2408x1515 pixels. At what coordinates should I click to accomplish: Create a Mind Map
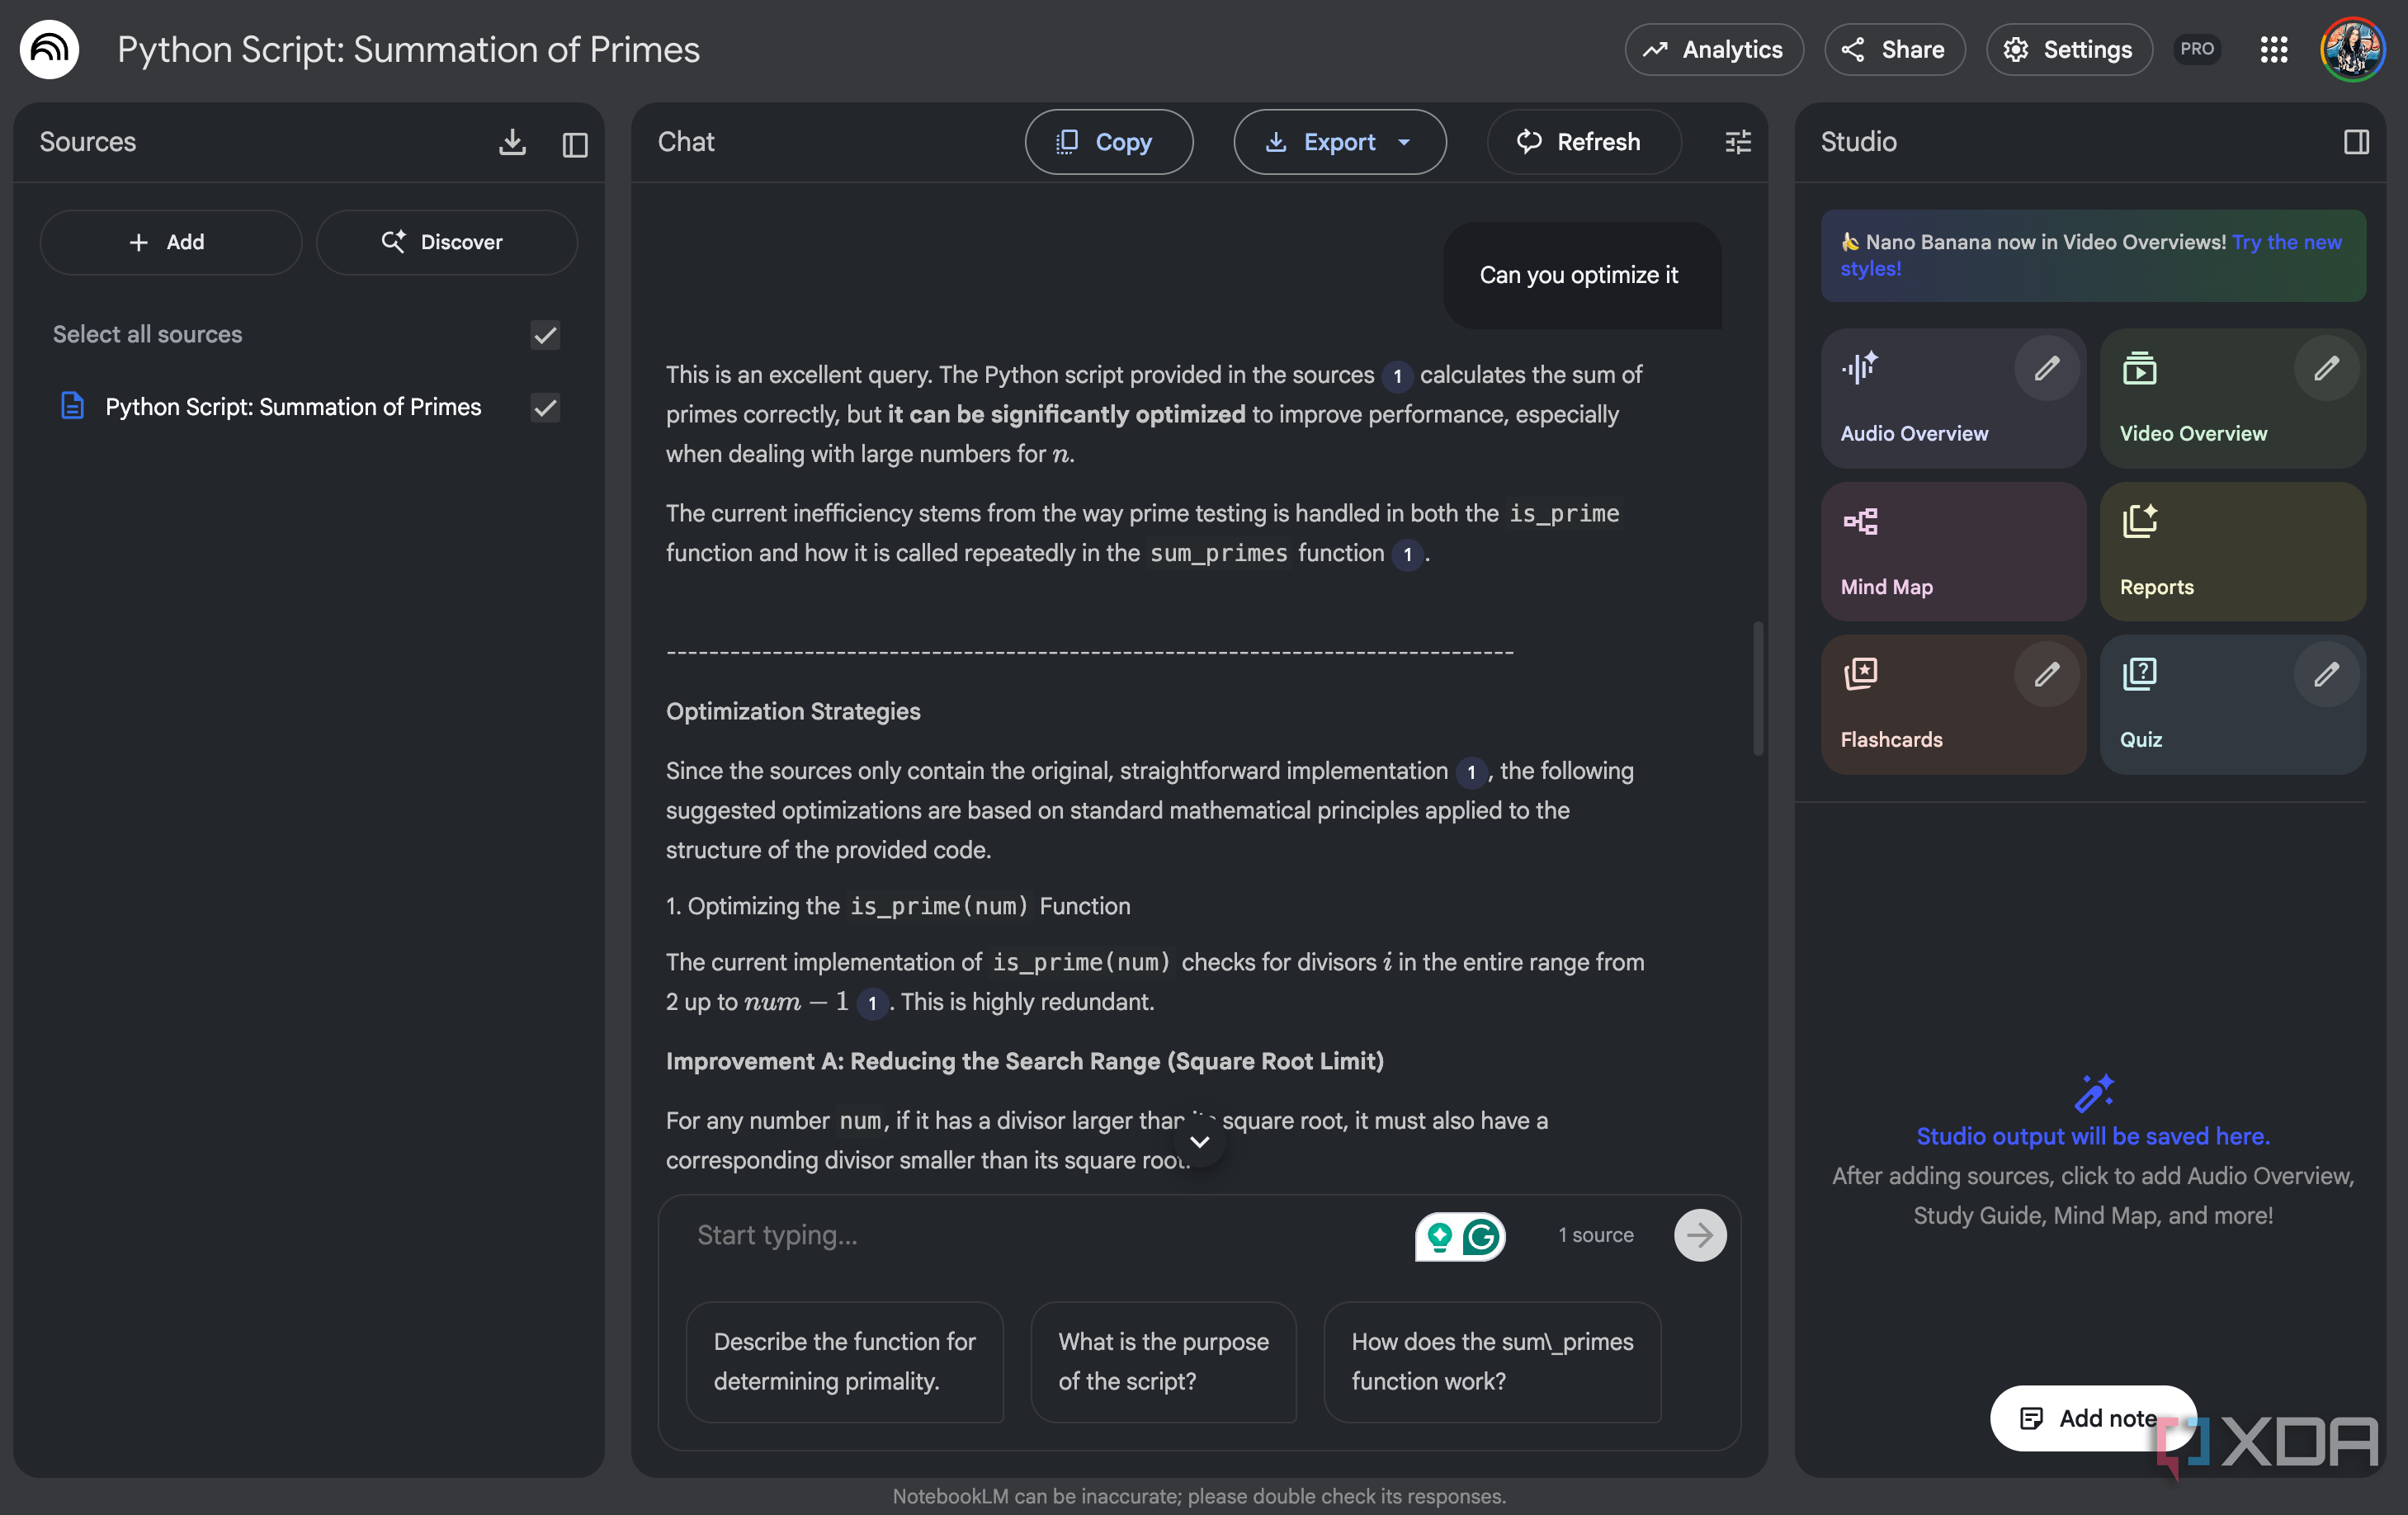pyautogui.click(x=1953, y=551)
